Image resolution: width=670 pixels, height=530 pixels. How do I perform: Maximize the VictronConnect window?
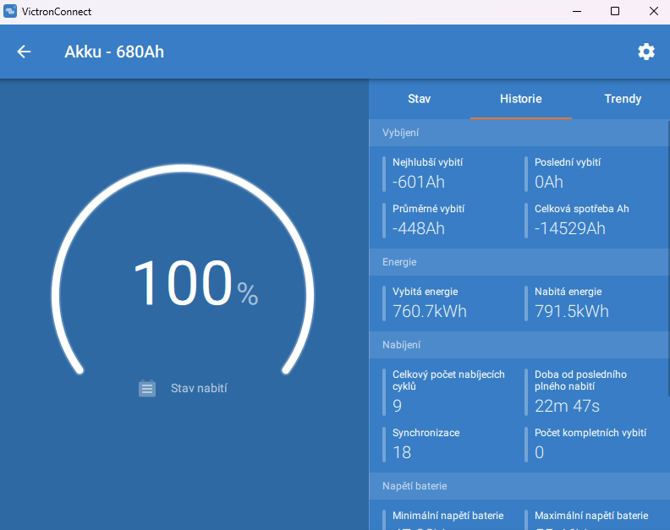615,12
